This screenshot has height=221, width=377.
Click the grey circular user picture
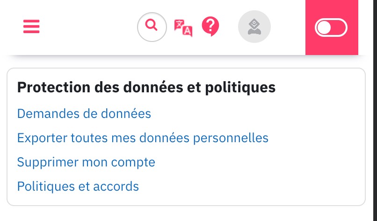tap(254, 27)
